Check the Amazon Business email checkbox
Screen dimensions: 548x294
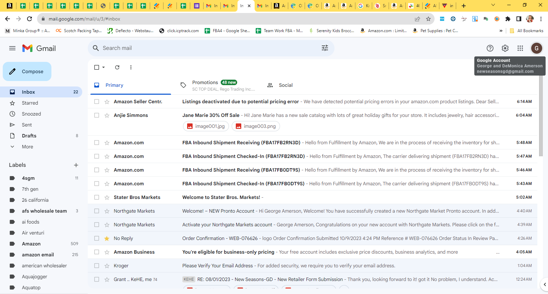point(97,252)
